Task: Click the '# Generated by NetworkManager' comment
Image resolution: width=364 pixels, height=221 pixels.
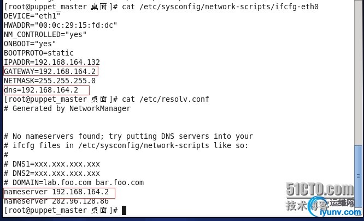Action: click(x=67, y=109)
